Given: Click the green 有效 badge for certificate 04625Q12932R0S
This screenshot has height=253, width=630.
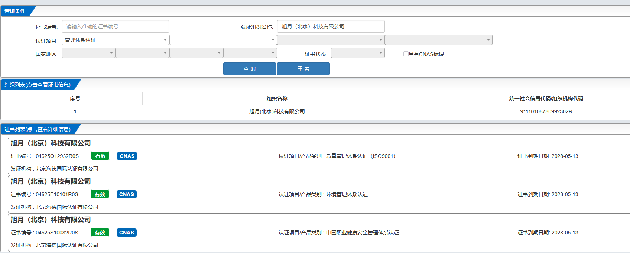Looking at the screenshot, I should pos(100,156).
